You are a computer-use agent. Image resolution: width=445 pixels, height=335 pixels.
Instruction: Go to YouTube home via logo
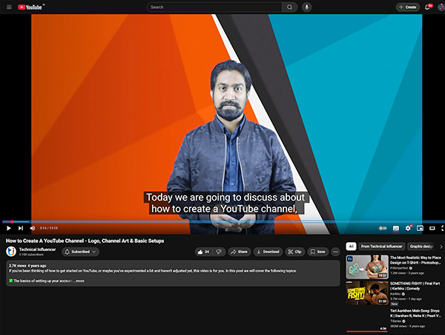pos(30,7)
